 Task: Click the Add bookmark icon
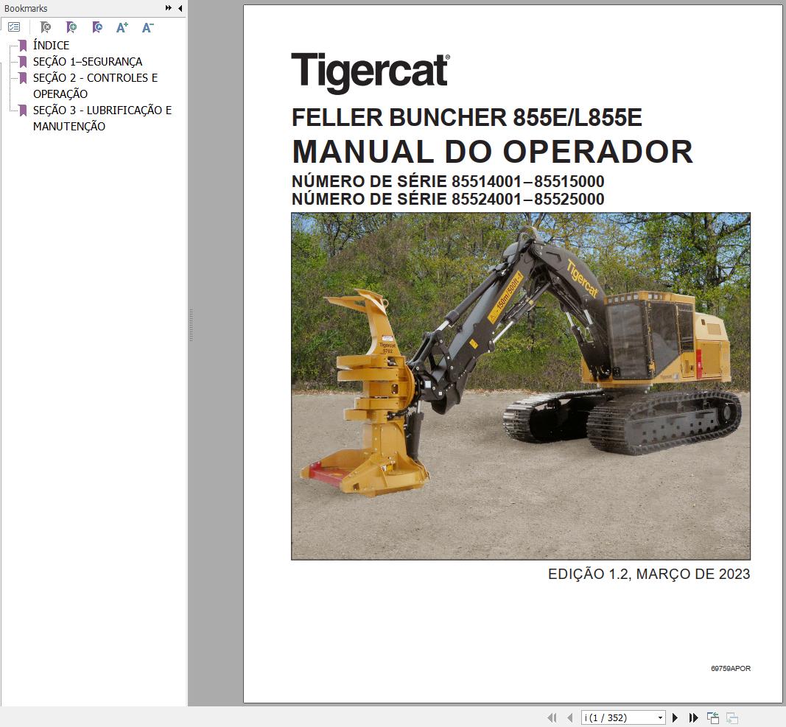(71, 27)
